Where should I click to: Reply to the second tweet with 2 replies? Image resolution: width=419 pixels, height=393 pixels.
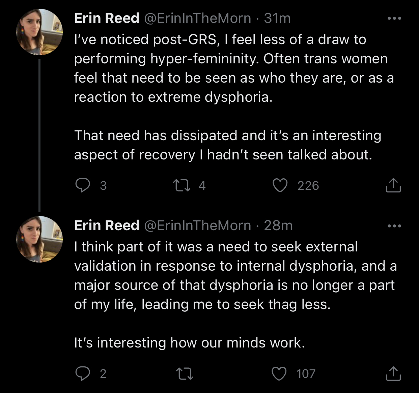pos(83,373)
